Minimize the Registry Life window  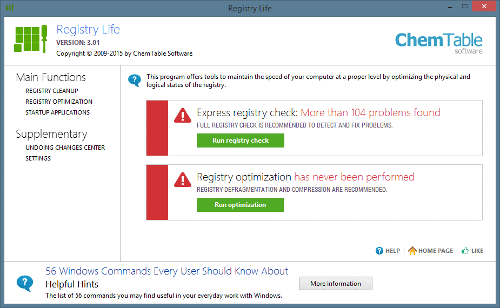[x=450, y=6]
